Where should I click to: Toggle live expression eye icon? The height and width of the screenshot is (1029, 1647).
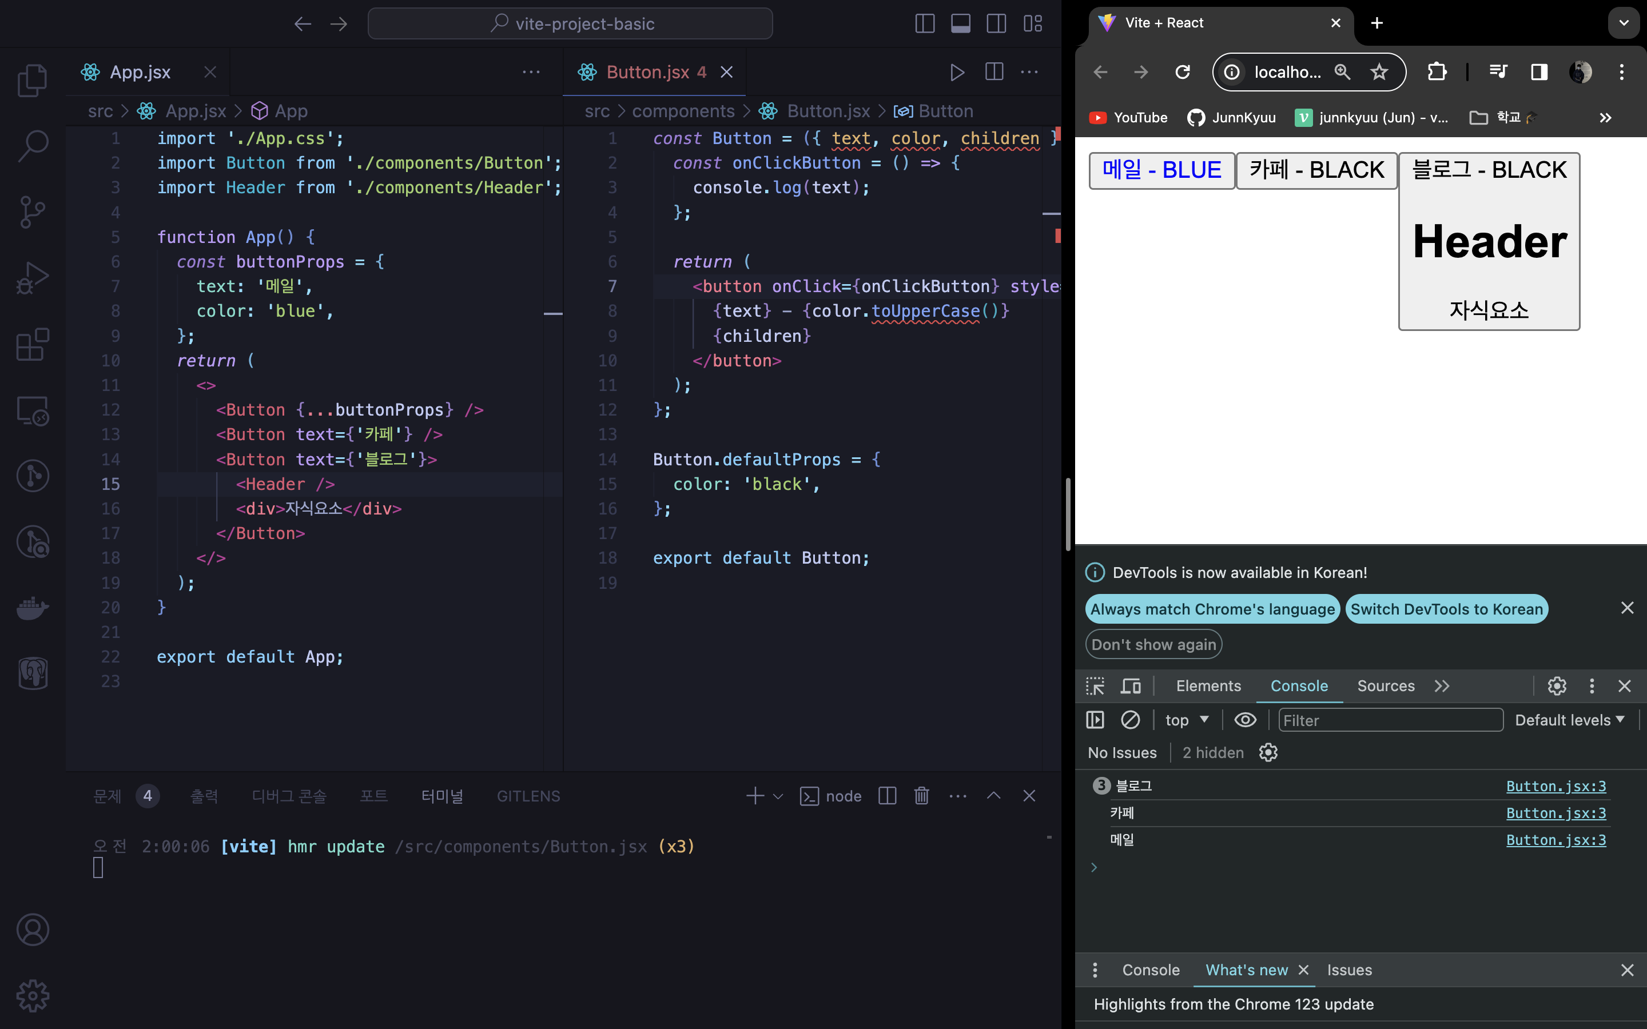[x=1245, y=720]
